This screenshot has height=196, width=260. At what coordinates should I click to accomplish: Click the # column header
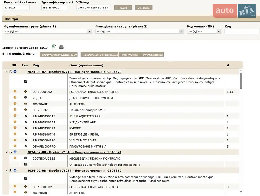[228, 65]
